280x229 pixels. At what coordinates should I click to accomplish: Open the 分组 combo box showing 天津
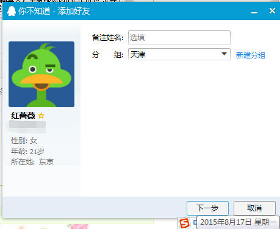[179, 54]
